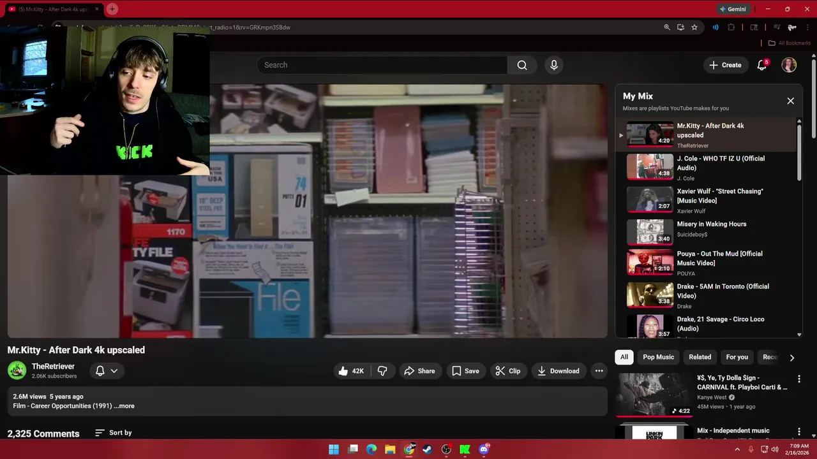
Task: Open Microsoft Edge from taskbar
Action: point(371,449)
